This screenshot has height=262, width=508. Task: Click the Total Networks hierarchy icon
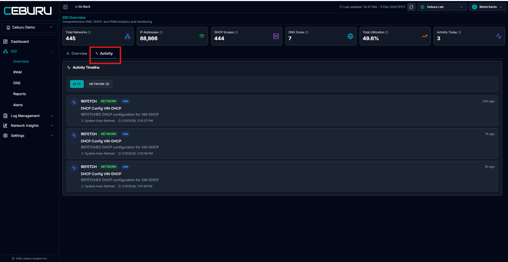pyautogui.click(x=128, y=36)
